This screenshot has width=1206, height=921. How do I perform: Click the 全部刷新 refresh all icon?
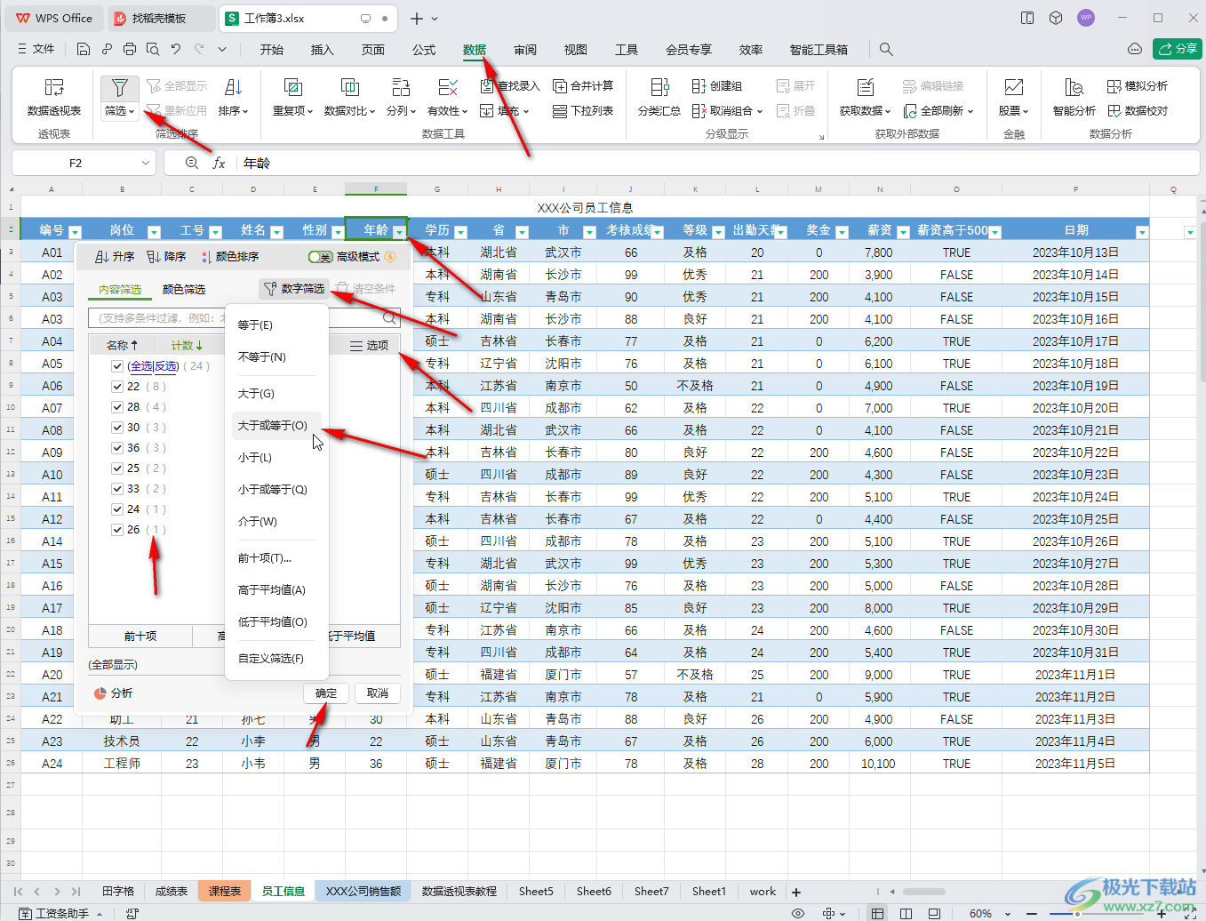click(910, 111)
